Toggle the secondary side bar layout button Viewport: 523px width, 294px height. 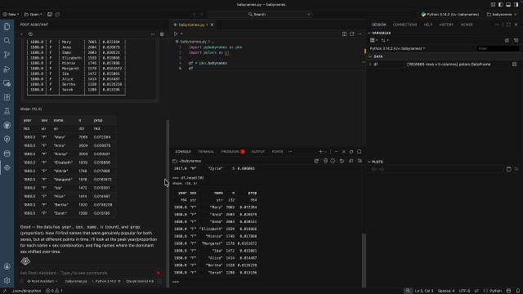(x=516, y=5)
